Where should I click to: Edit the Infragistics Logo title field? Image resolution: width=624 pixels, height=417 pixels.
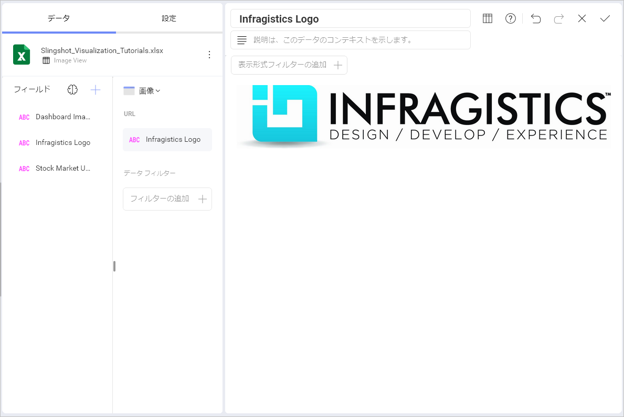(x=351, y=19)
